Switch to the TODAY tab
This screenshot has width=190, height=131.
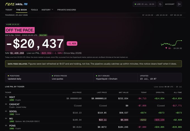[x=9, y=10]
